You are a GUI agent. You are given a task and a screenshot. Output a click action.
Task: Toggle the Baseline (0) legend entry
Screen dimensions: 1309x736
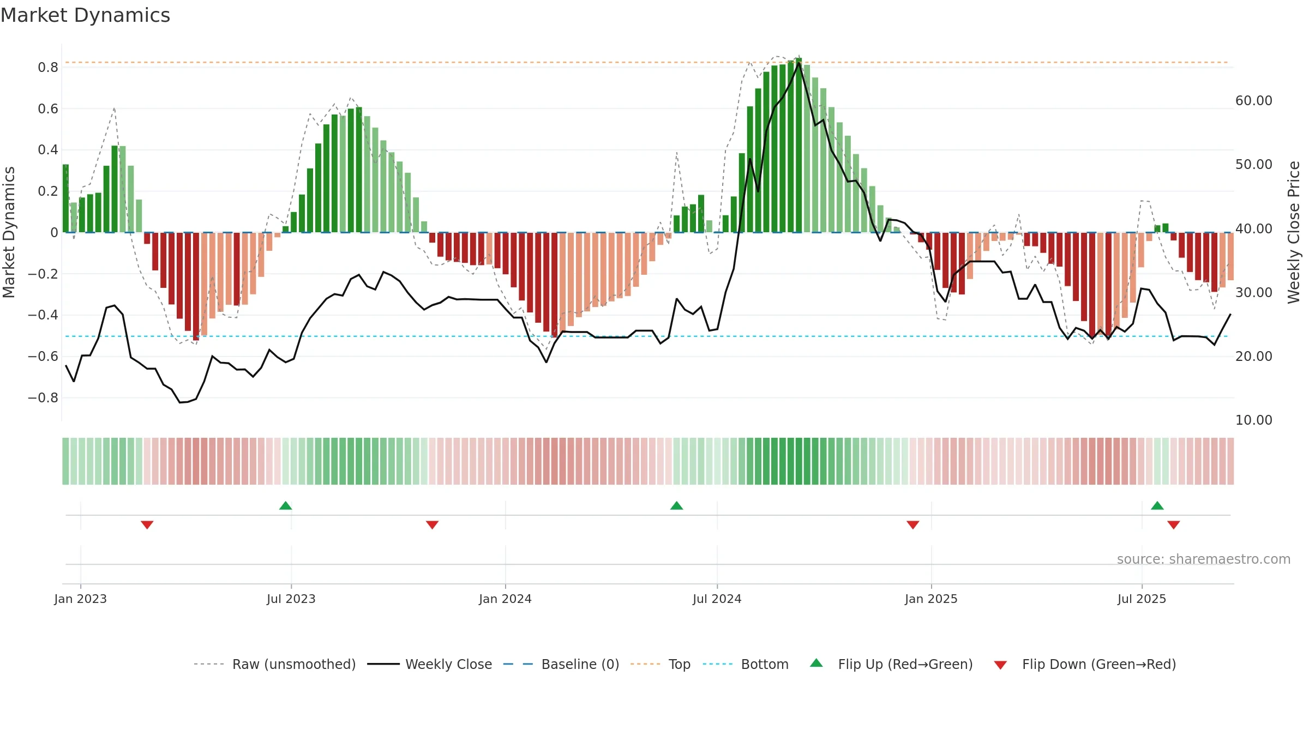(x=561, y=665)
